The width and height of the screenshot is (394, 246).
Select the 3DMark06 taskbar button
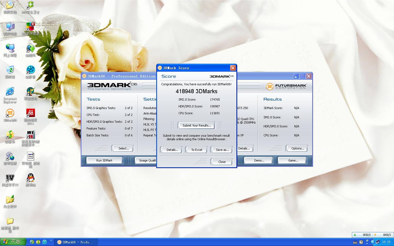tap(77, 242)
